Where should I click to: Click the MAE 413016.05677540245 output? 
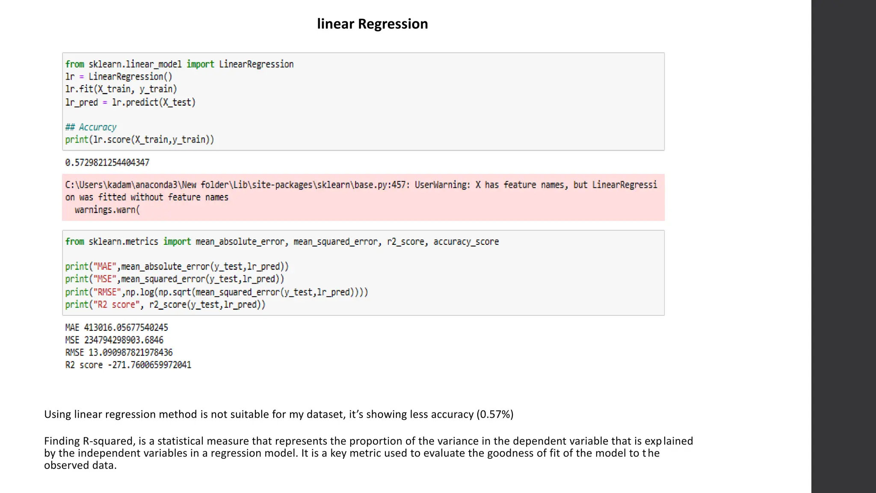(x=116, y=327)
